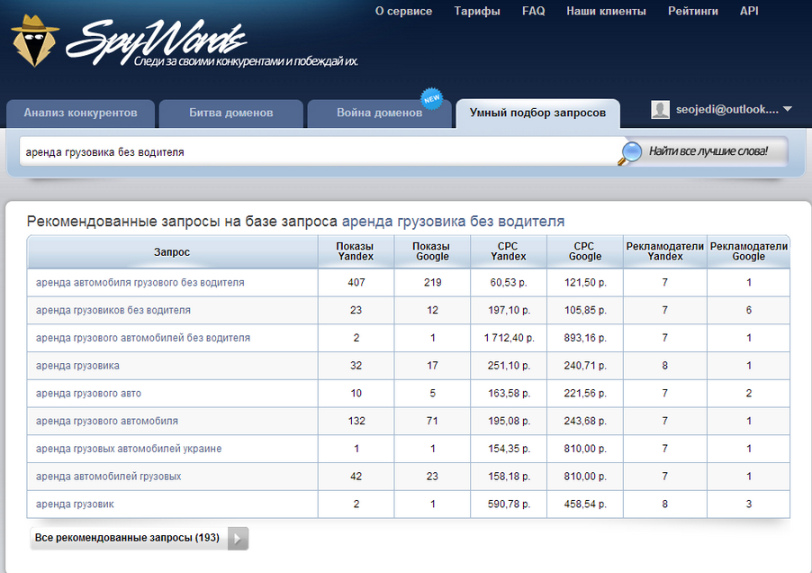Click the CPC value 893,16 р.
Viewport: 812px width, 573px height.
[x=585, y=339]
